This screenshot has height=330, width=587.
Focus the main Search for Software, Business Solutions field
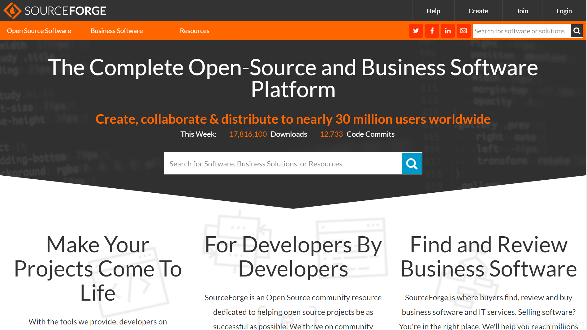click(x=283, y=163)
